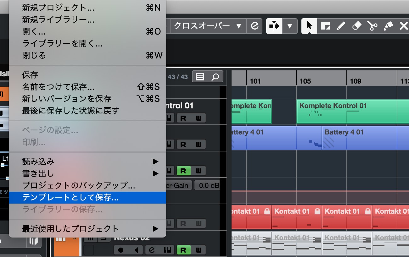Viewport: 409px width, 257px height.
Task: Open the track type filter list icon
Action: tap(200, 77)
